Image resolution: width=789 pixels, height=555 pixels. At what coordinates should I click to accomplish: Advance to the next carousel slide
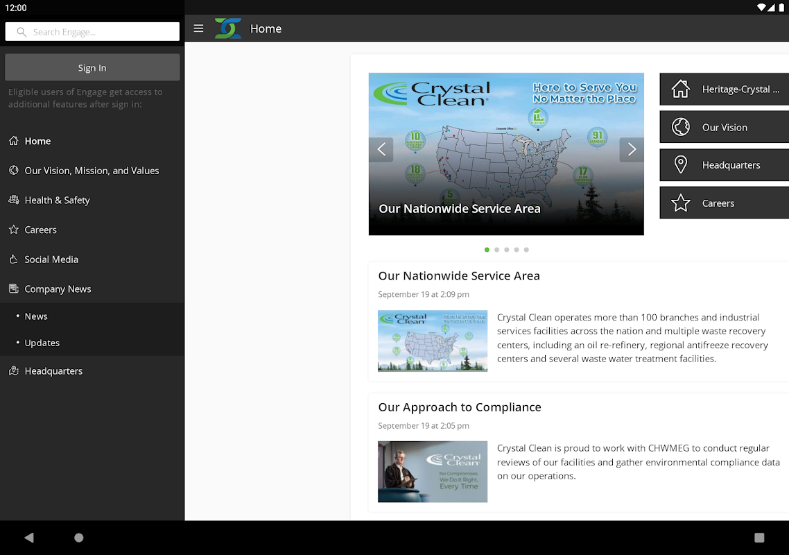click(x=632, y=150)
